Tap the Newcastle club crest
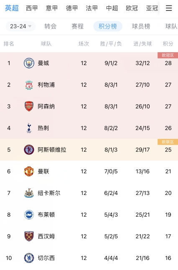This screenshot has height=270, width=178. pyautogui.click(x=29, y=193)
